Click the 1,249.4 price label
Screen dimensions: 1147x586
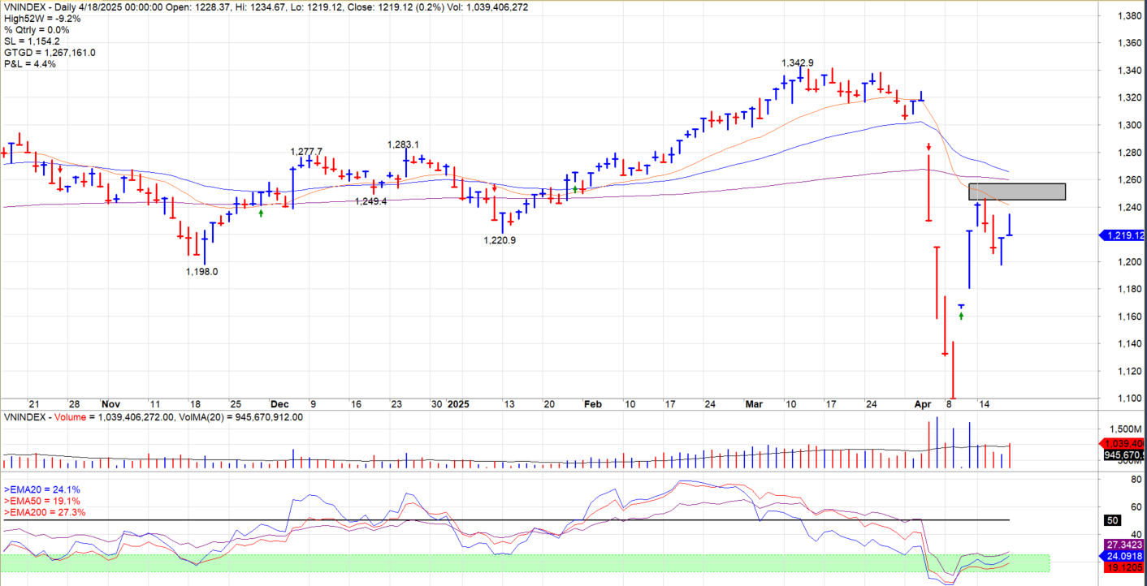tap(370, 201)
